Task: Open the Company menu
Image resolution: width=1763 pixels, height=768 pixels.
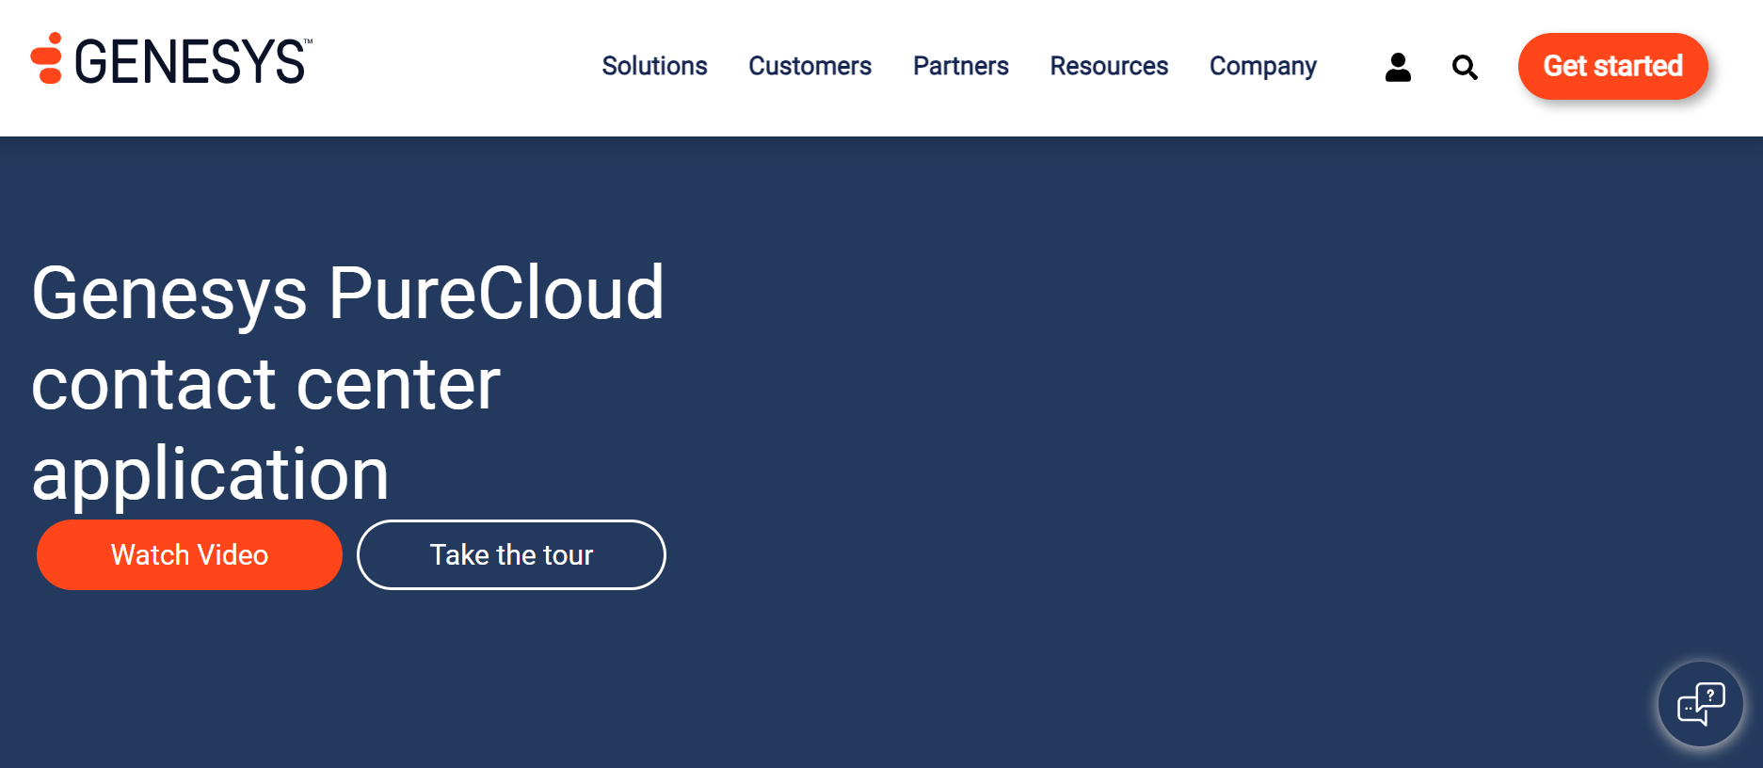Action: (1262, 66)
